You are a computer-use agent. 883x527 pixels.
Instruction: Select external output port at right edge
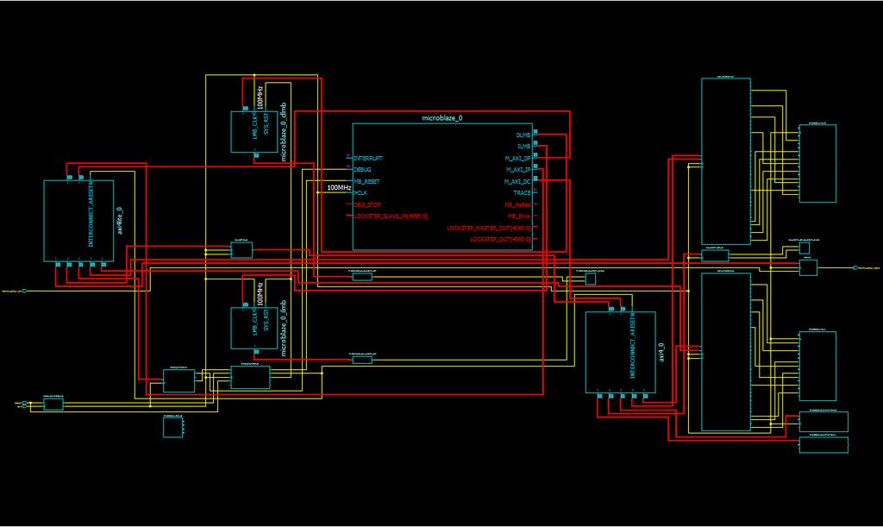pos(855,268)
